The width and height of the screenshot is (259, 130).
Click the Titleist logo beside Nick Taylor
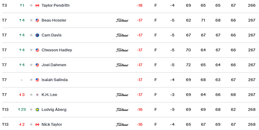(x=122, y=125)
